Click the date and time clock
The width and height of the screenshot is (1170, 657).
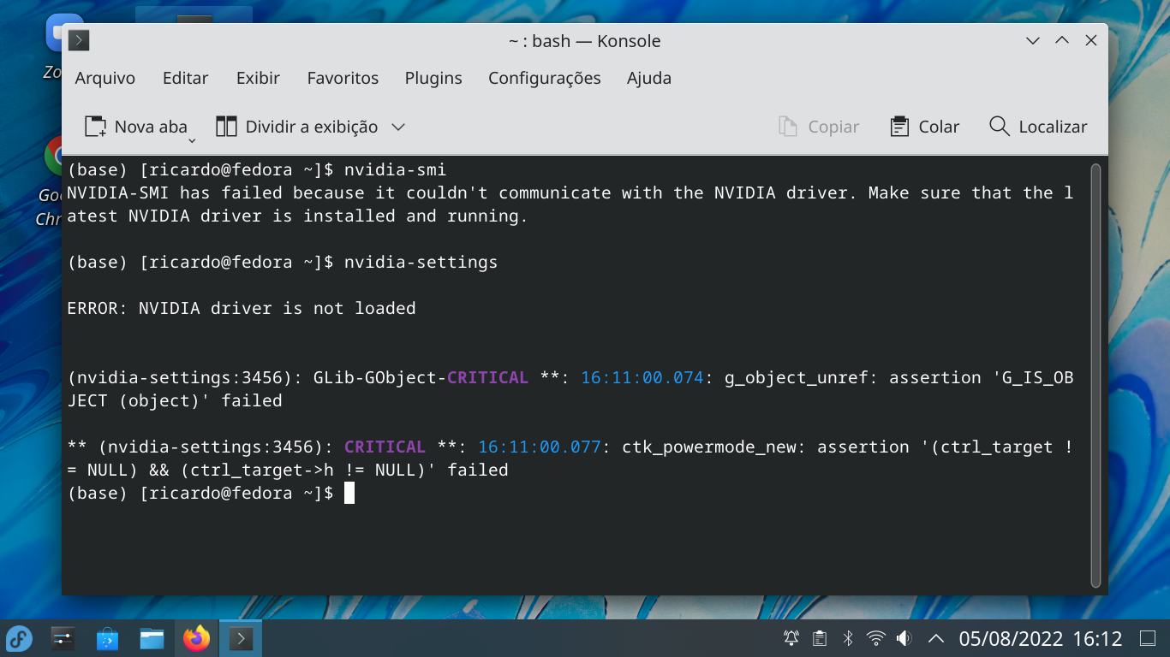point(1041,638)
